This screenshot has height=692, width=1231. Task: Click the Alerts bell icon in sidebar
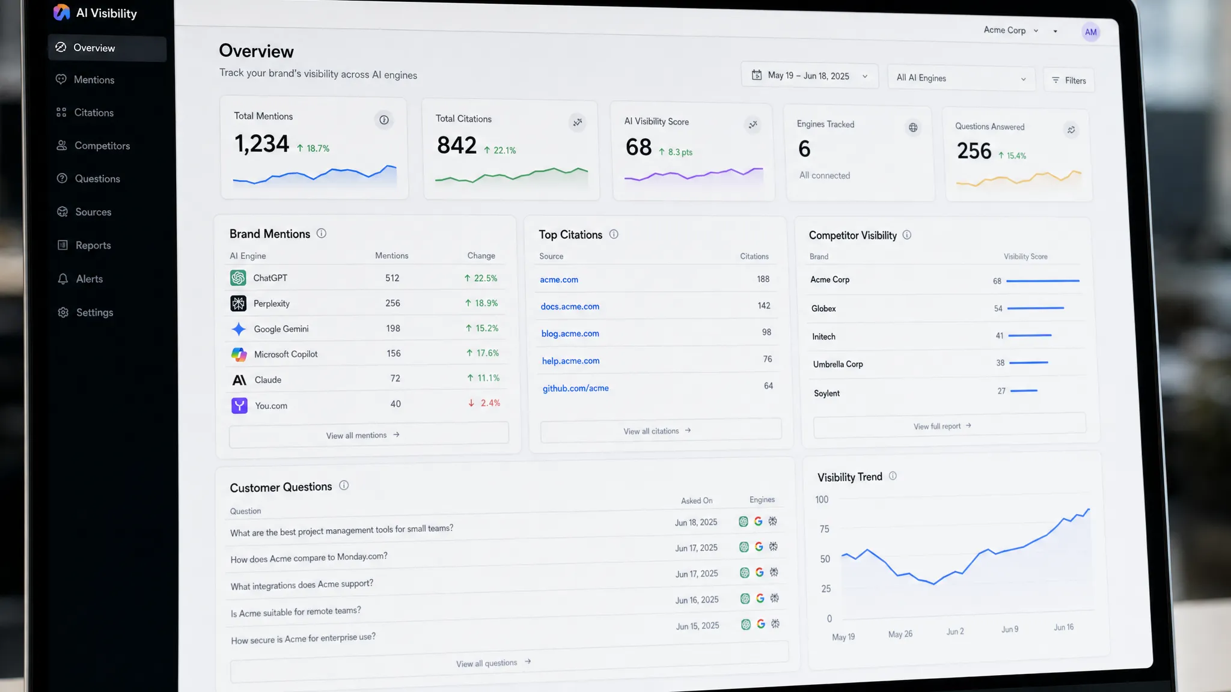point(63,279)
